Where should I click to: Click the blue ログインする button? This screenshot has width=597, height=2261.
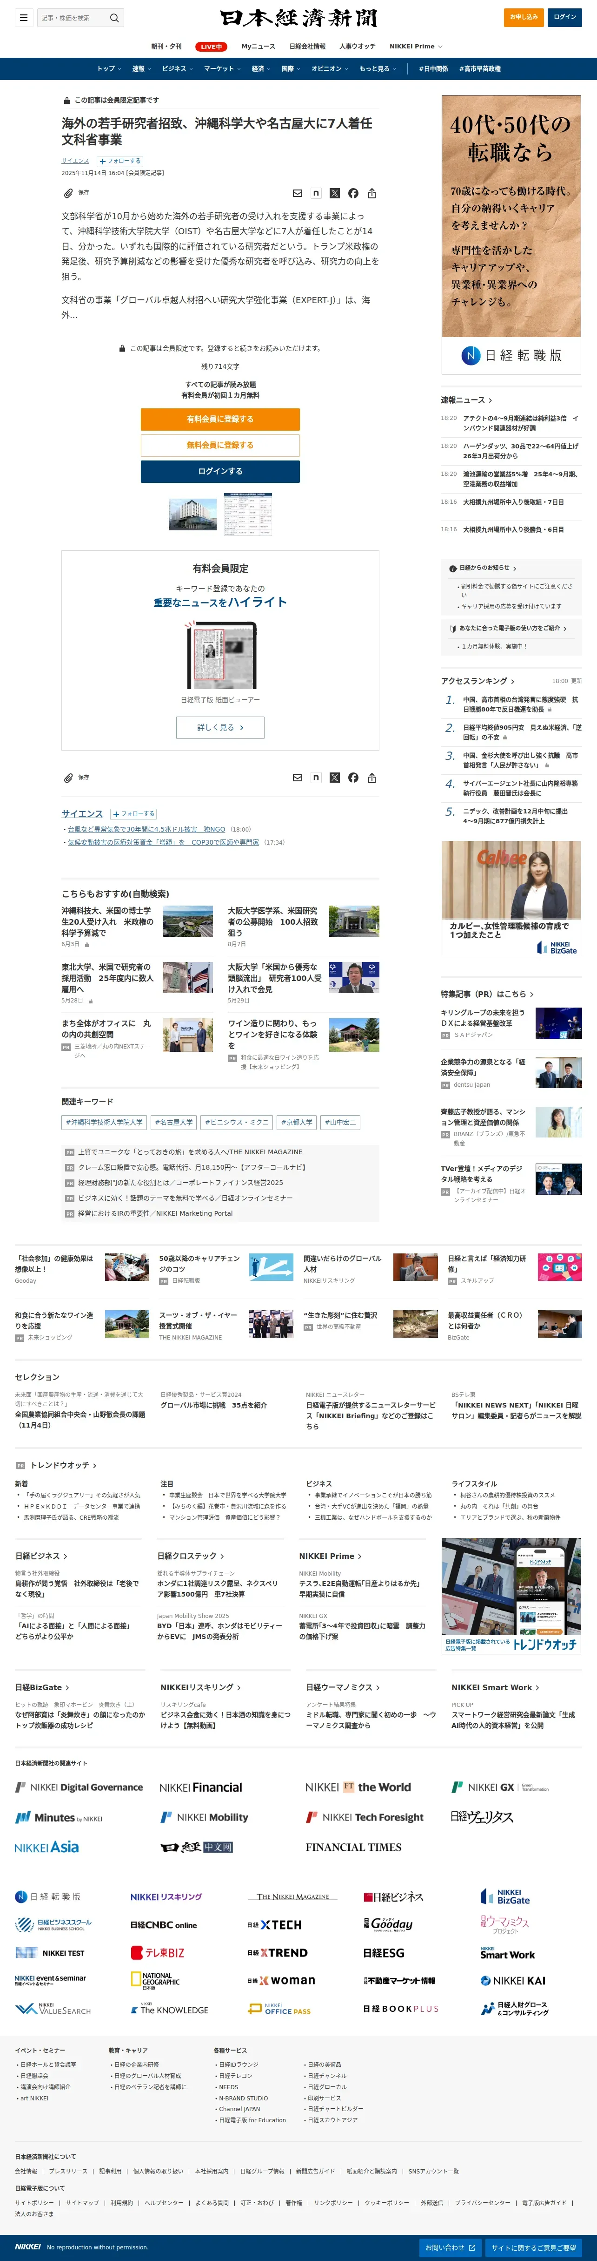[220, 471]
